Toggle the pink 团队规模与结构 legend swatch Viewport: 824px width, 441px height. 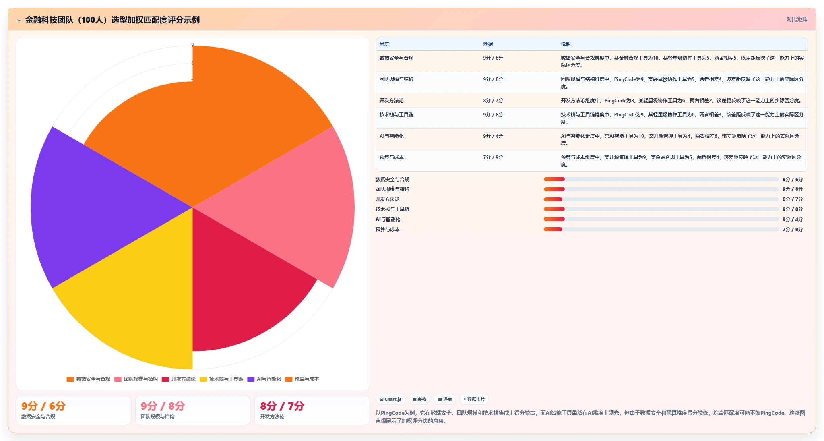[x=118, y=379]
